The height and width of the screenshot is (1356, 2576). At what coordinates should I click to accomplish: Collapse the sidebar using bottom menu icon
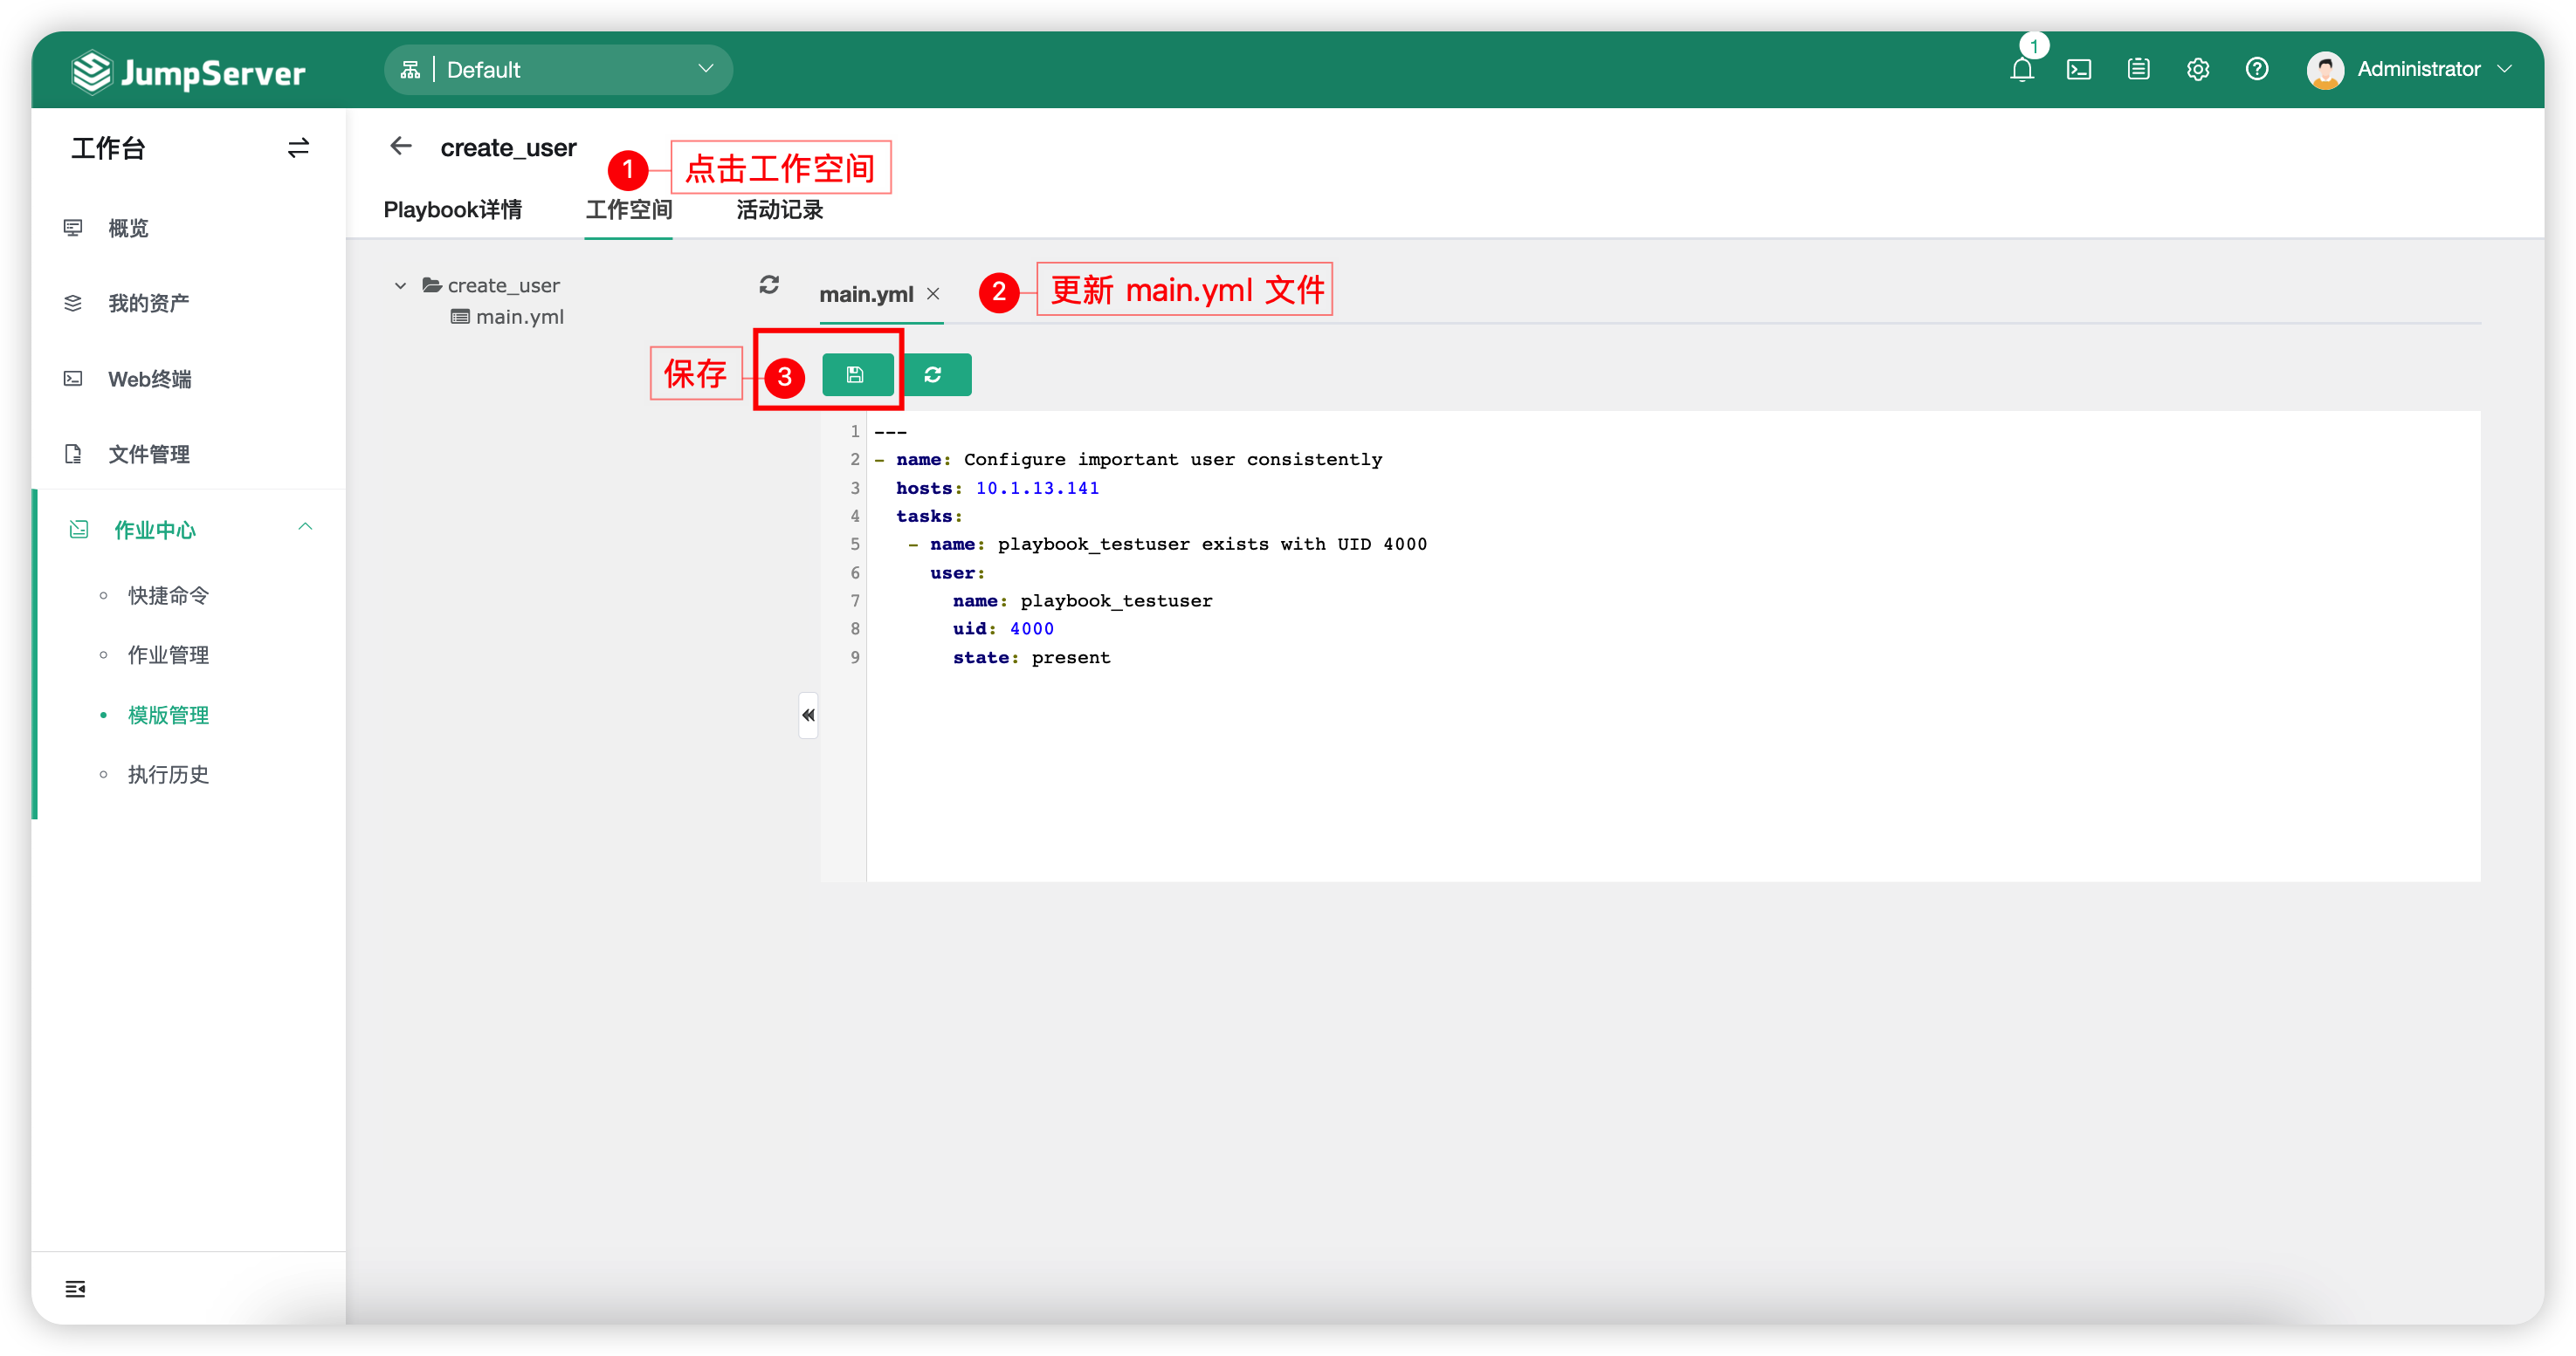[x=75, y=1289]
